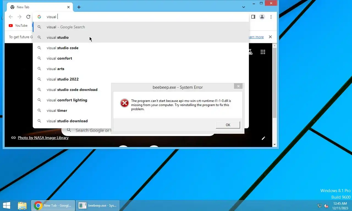Screen dimensions: 352x211
Task: Click the Google G icon in omnibox
Action: [39, 17]
